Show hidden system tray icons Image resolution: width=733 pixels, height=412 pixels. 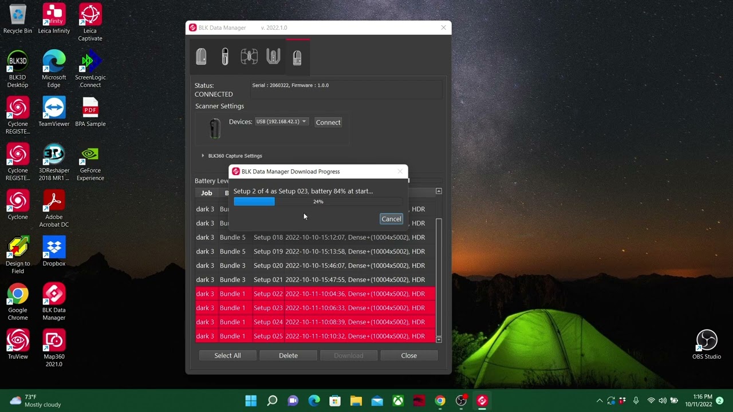[x=600, y=401]
